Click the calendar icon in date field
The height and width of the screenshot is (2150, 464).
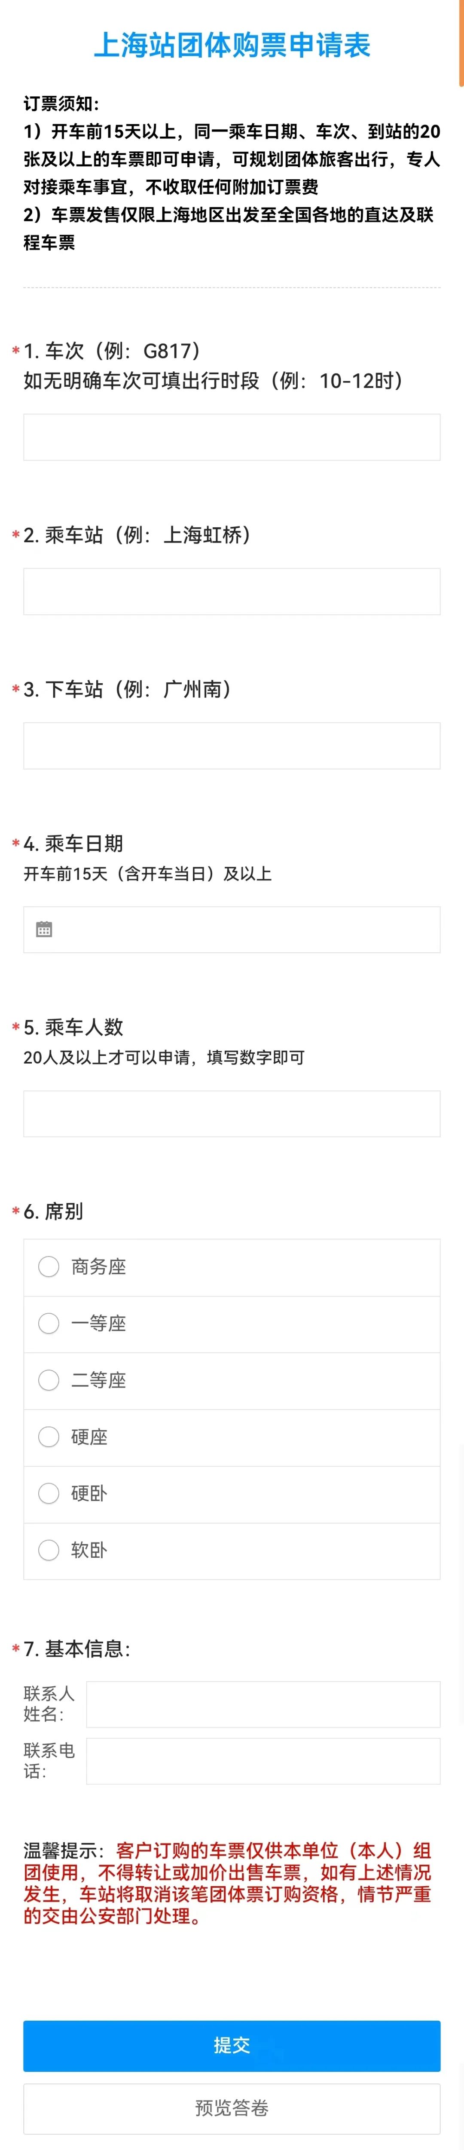(x=44, y=929)
